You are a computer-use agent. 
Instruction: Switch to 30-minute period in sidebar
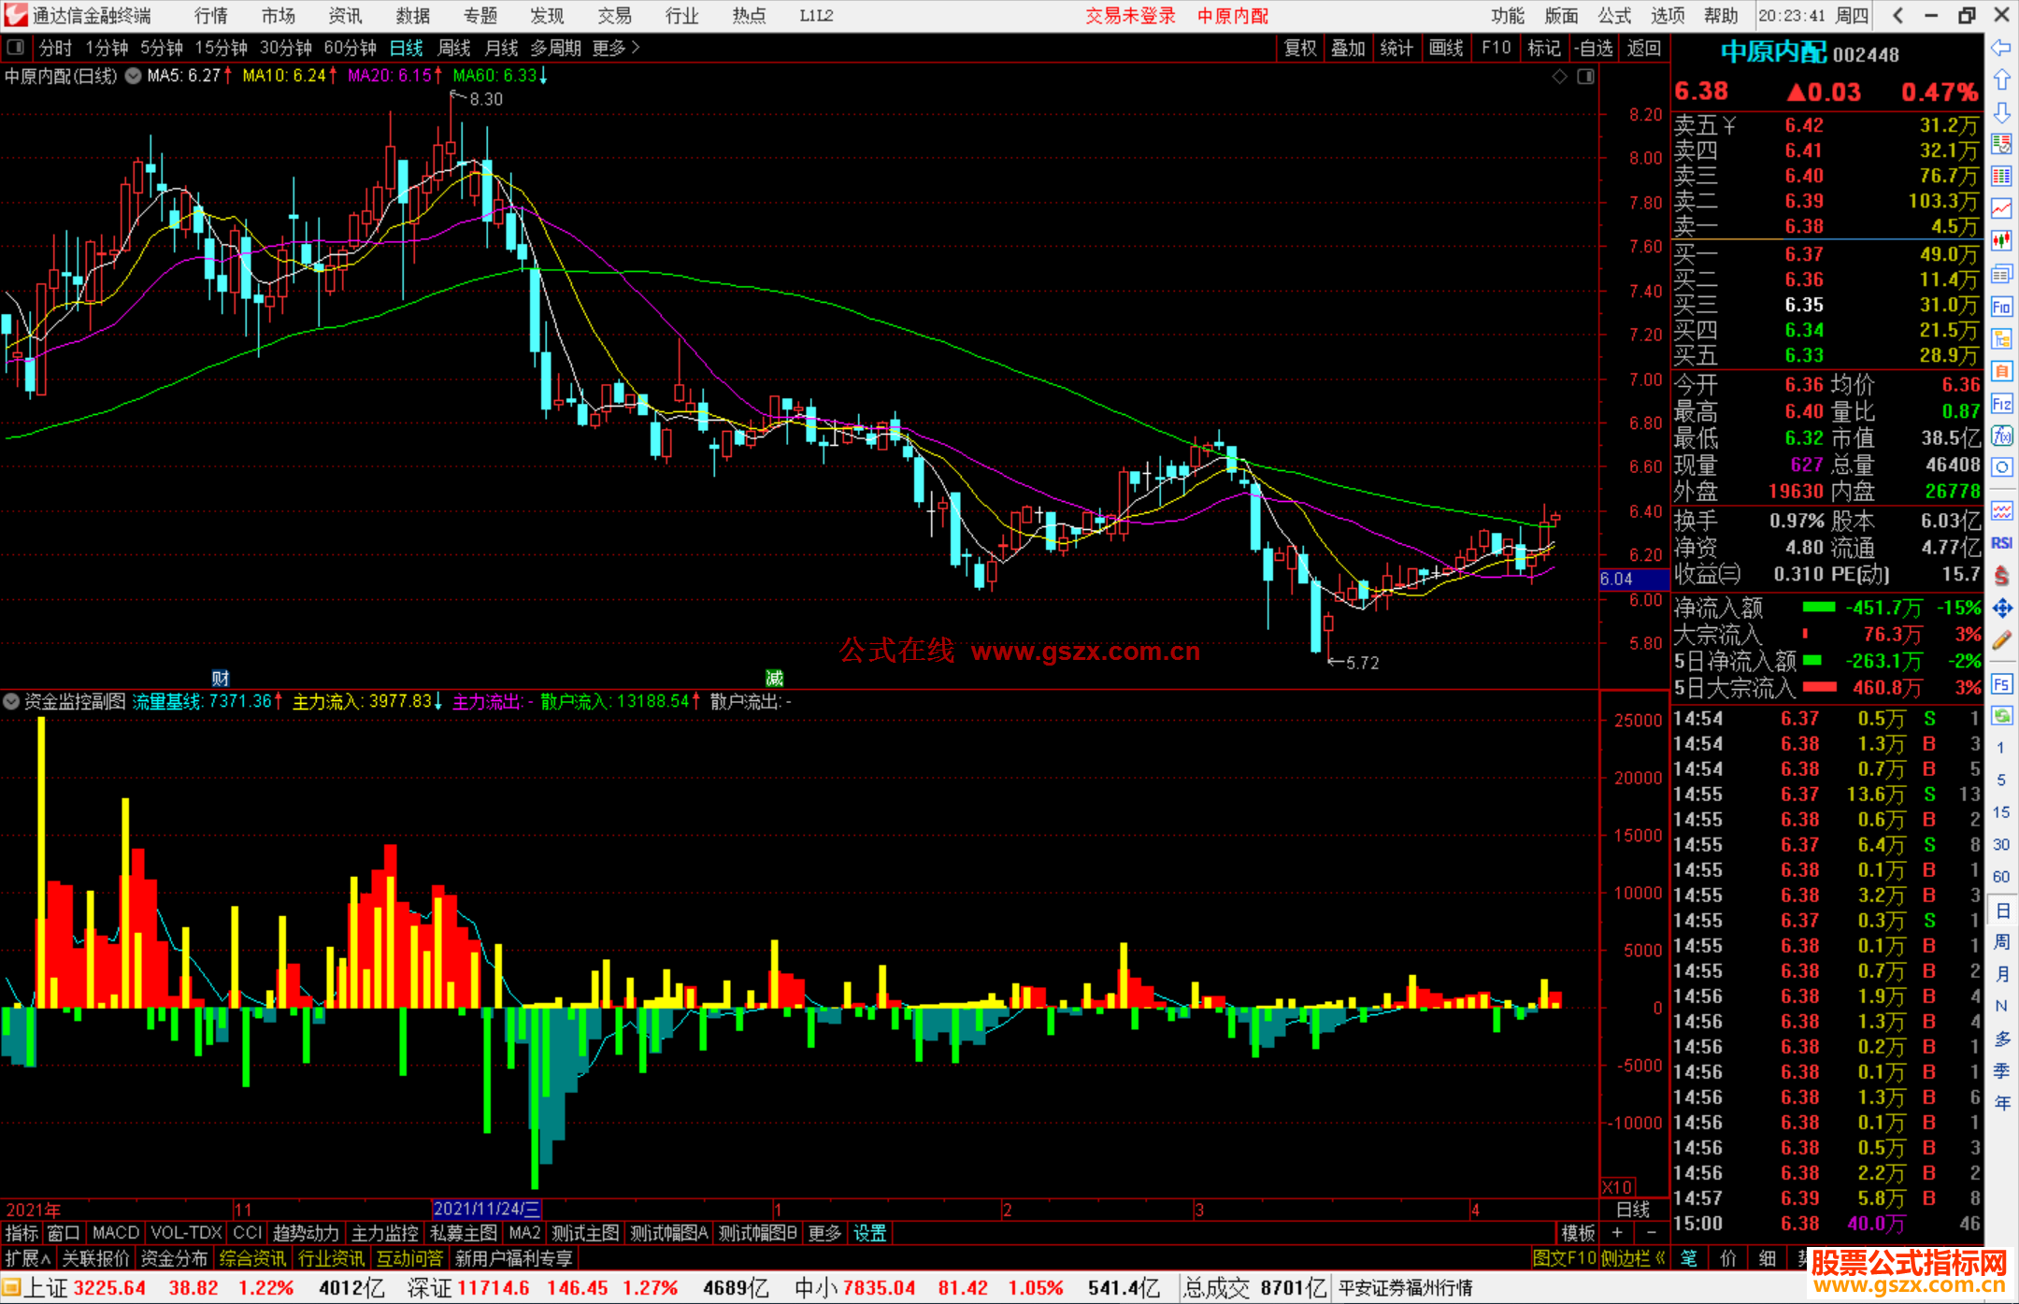click(2000, 844)
